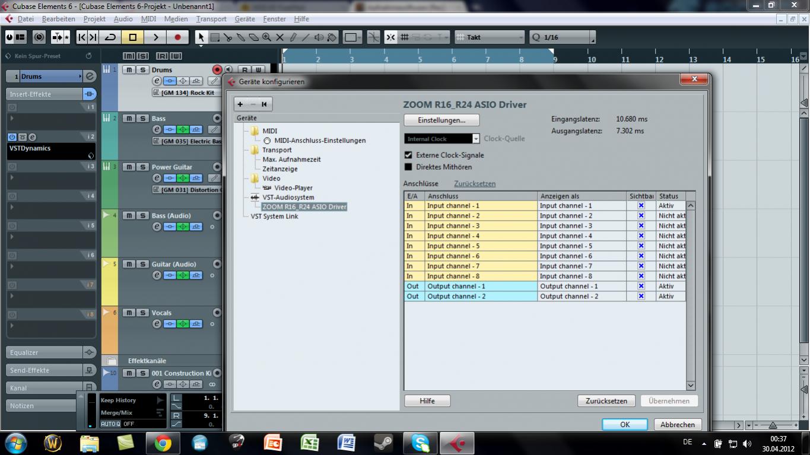
Task: Add a device with the plus button
Action: (x=240, y=104)
